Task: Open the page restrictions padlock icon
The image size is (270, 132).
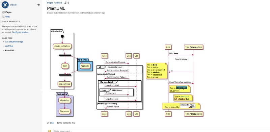Action: pos(65,3)
